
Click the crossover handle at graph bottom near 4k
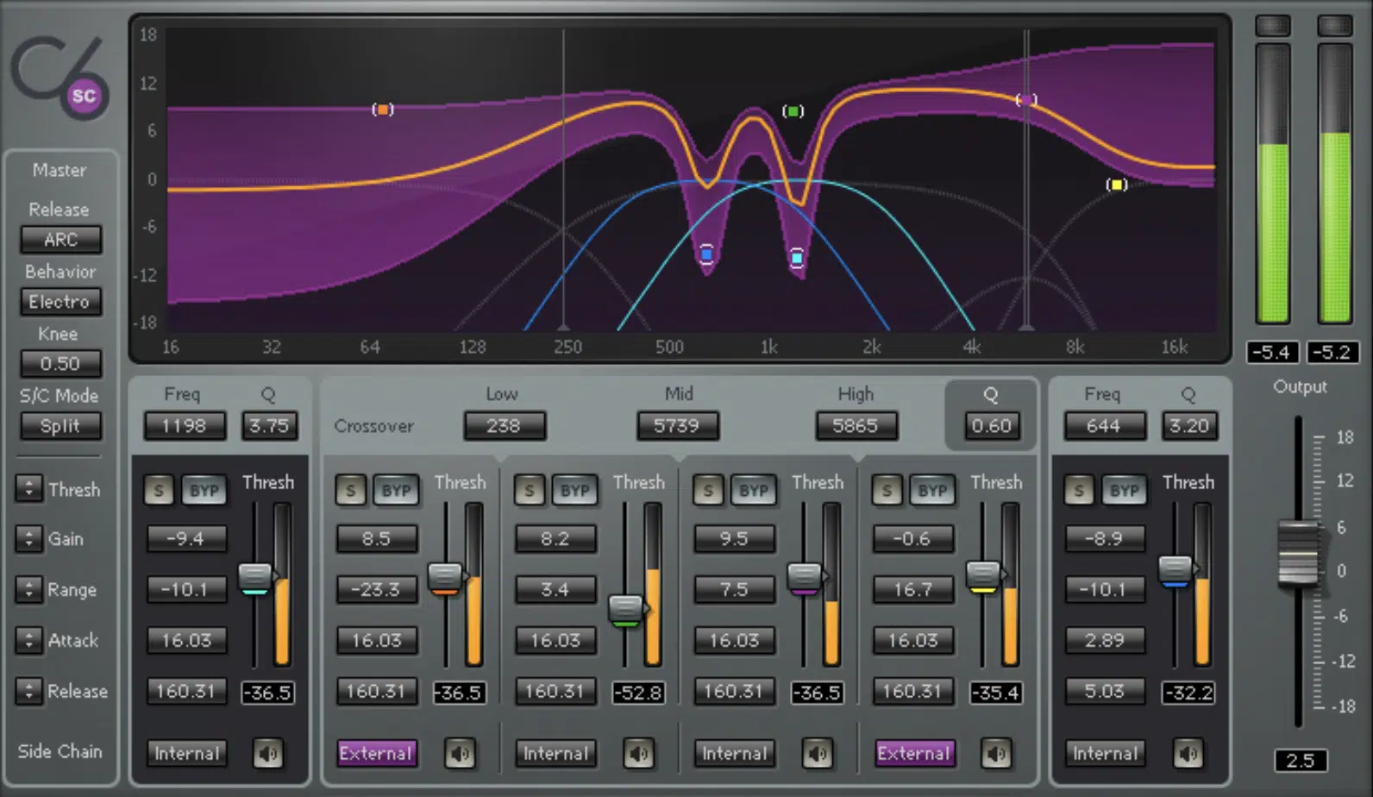(1026, 328)
